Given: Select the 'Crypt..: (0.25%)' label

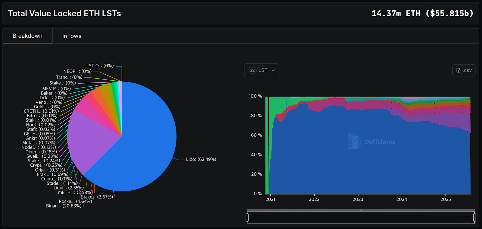Looking at the screenshot, I should [46, 165].
